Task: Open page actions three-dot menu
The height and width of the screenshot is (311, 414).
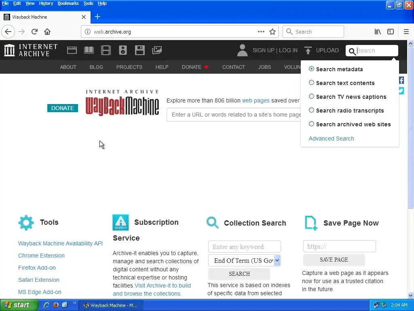Action: (261, 32)
